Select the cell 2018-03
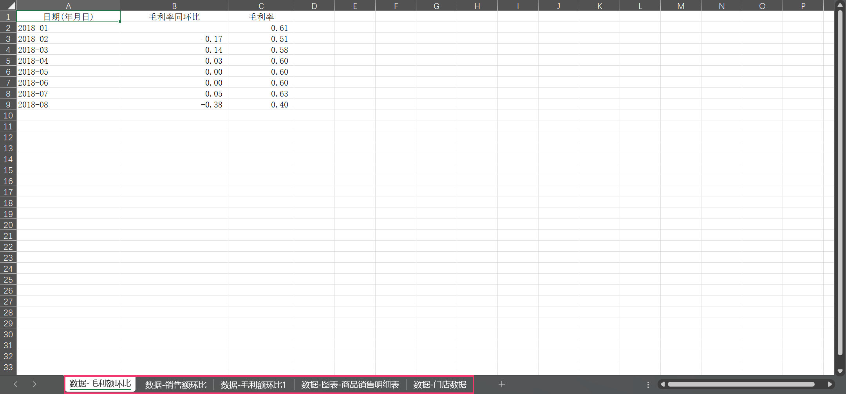The height and width of the screenshot is (394, 846). (68, 50)
